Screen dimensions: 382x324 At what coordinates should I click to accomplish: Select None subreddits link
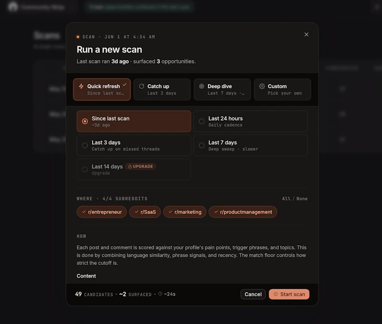tap(302, 199)
